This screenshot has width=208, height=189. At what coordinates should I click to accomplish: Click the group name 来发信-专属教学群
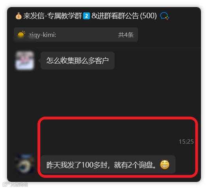pyautogui.click(x=53, y=16)
